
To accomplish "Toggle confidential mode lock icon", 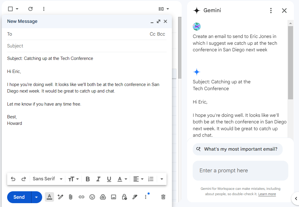I will click(124, 197).
